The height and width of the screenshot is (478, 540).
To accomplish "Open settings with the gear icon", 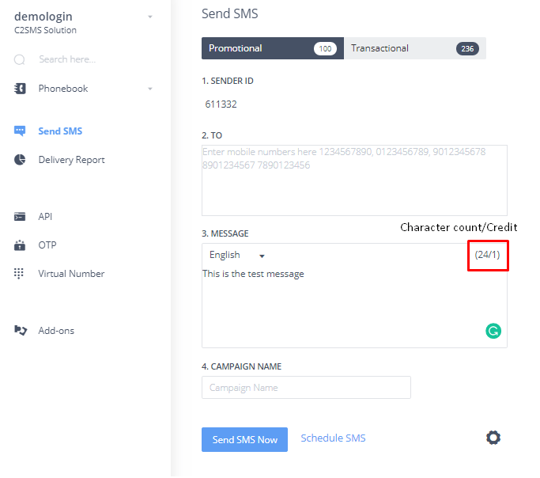I will tap(493, 438).
